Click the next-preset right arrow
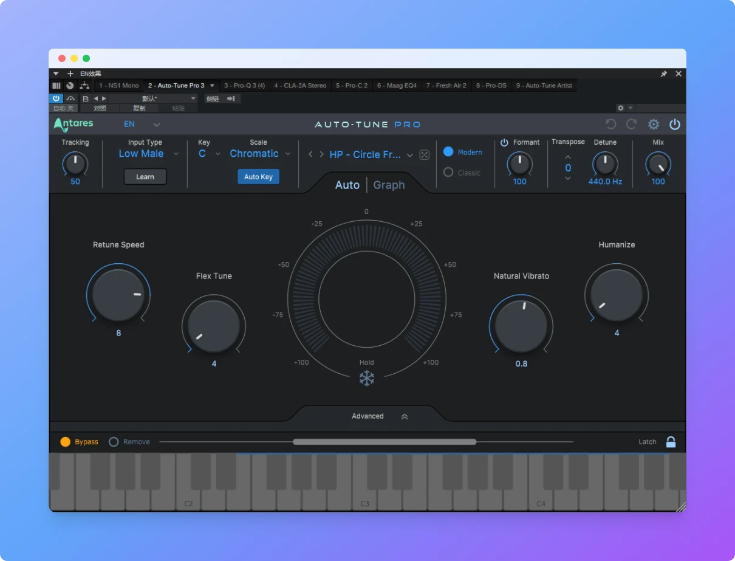Image resolution: width=735 pixels, height=561 pixels. pyautogui.click(x=321, y=154)
